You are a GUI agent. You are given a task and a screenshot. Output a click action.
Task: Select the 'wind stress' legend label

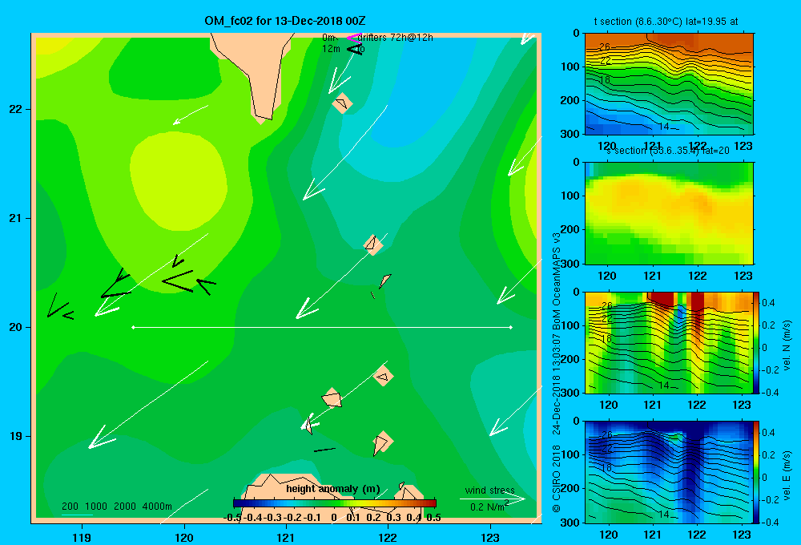[489, 490]
